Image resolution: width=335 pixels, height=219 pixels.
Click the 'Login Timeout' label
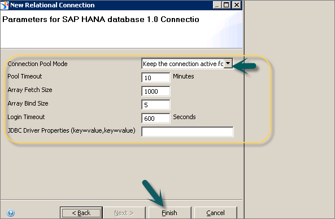[26, 117]
